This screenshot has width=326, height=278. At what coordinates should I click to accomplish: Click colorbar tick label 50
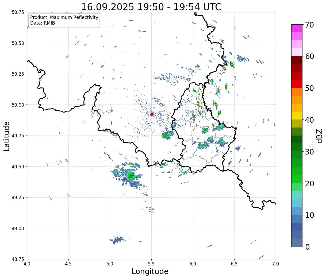(309, 88)
